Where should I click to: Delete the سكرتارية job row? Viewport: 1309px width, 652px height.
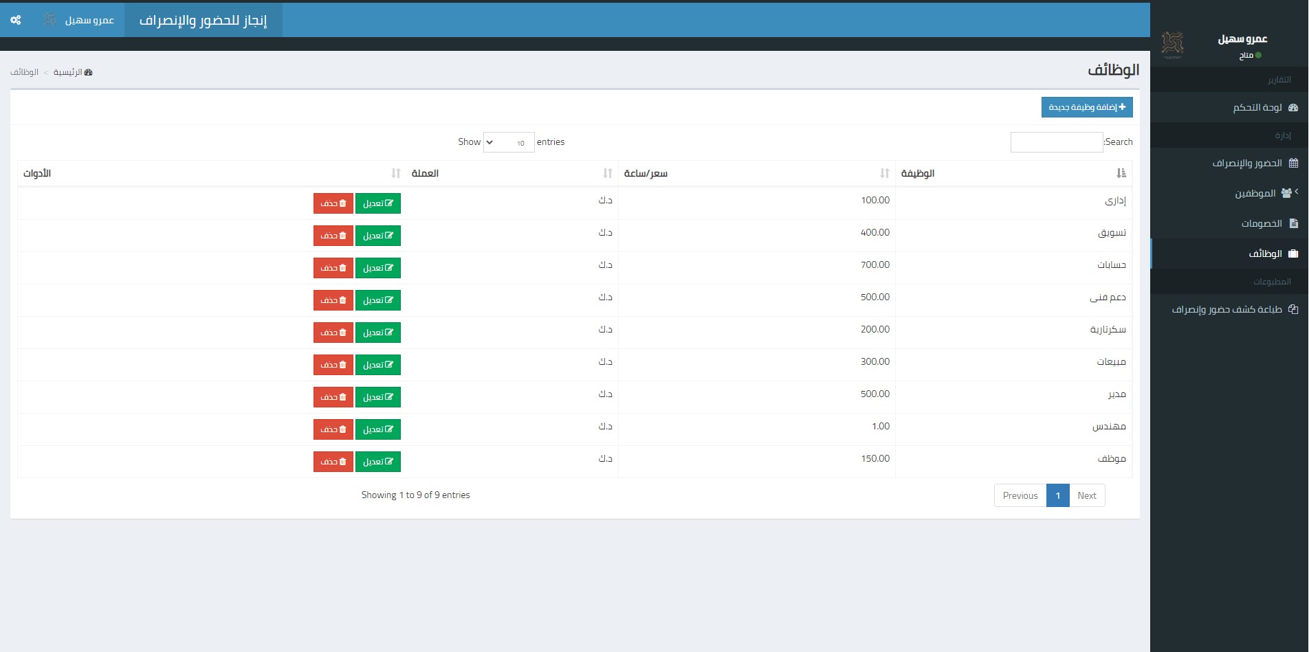pyautogui.click(x=333, y=333)
